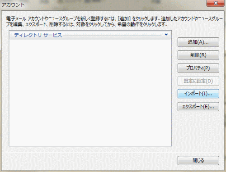
Task: Select the ディレクトリ サービス group header
Action: coord(90,35)
